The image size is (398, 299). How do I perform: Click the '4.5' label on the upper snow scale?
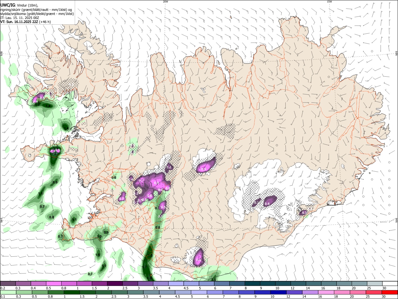coord(186,288)
